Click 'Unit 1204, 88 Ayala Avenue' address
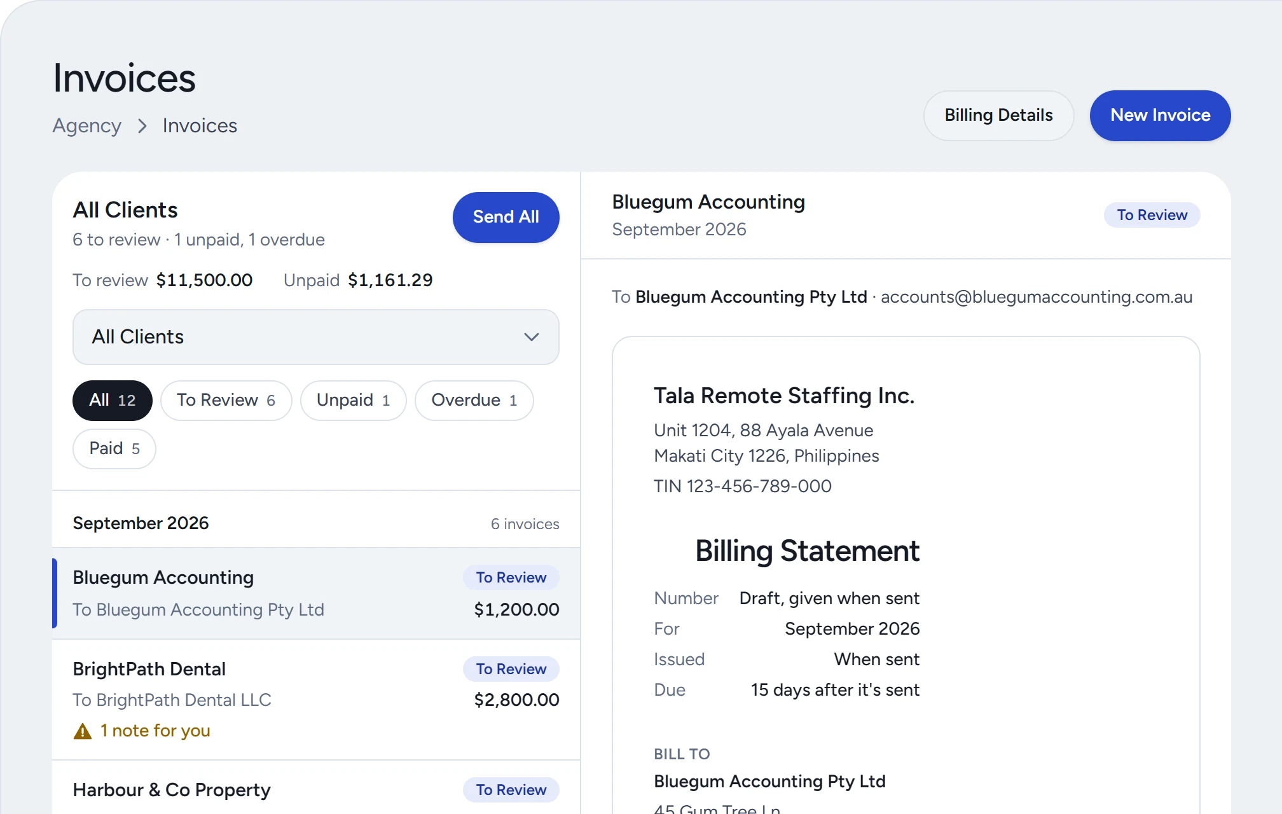The height and width of the screenshot is (814, 1282). [764, 431]
